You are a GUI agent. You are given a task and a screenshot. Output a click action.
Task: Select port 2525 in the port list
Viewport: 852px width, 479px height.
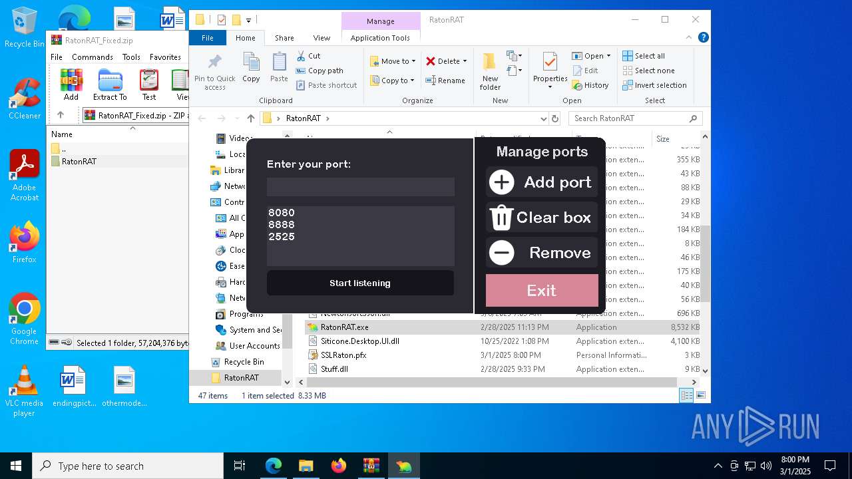pos(282,237)
